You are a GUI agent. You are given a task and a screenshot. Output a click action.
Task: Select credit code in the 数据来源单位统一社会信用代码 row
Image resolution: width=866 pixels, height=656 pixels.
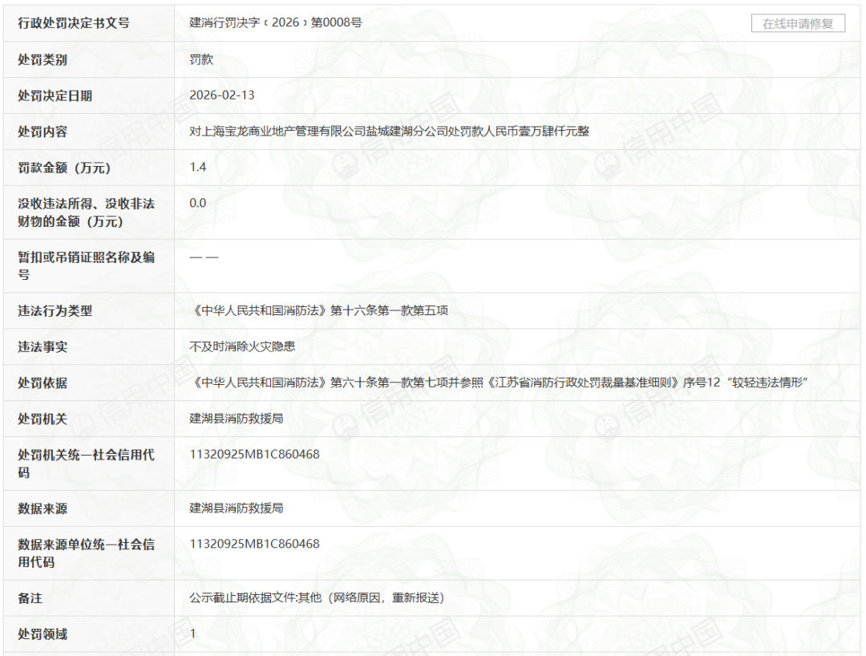255,544
